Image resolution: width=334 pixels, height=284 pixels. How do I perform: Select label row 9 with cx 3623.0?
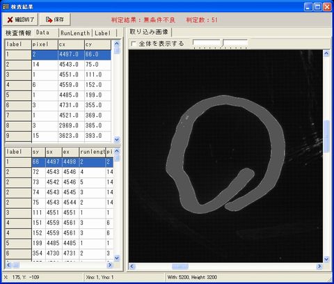(x=58, y=136)
